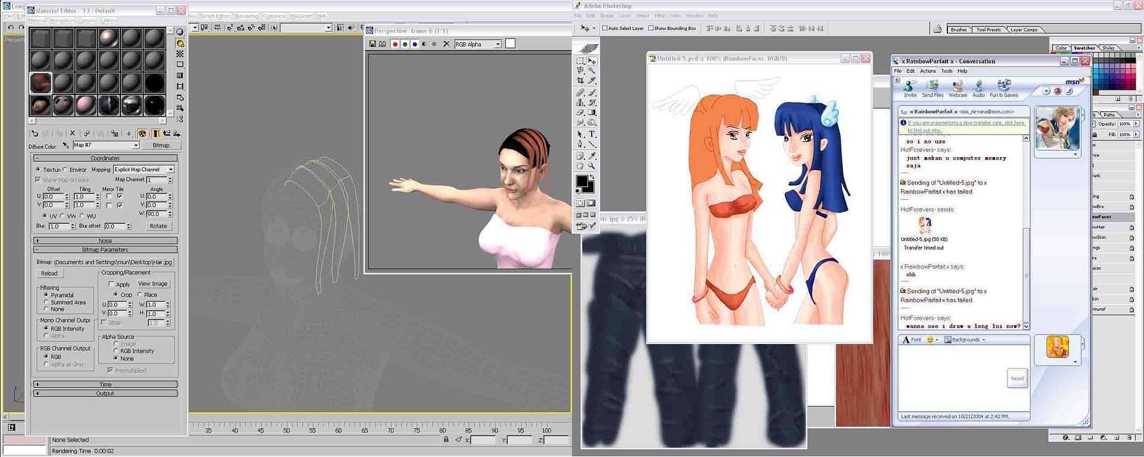Select the Gradient tool in Photoshop
This screenshot has width=1144, height=457.
(x=592, y=112)
